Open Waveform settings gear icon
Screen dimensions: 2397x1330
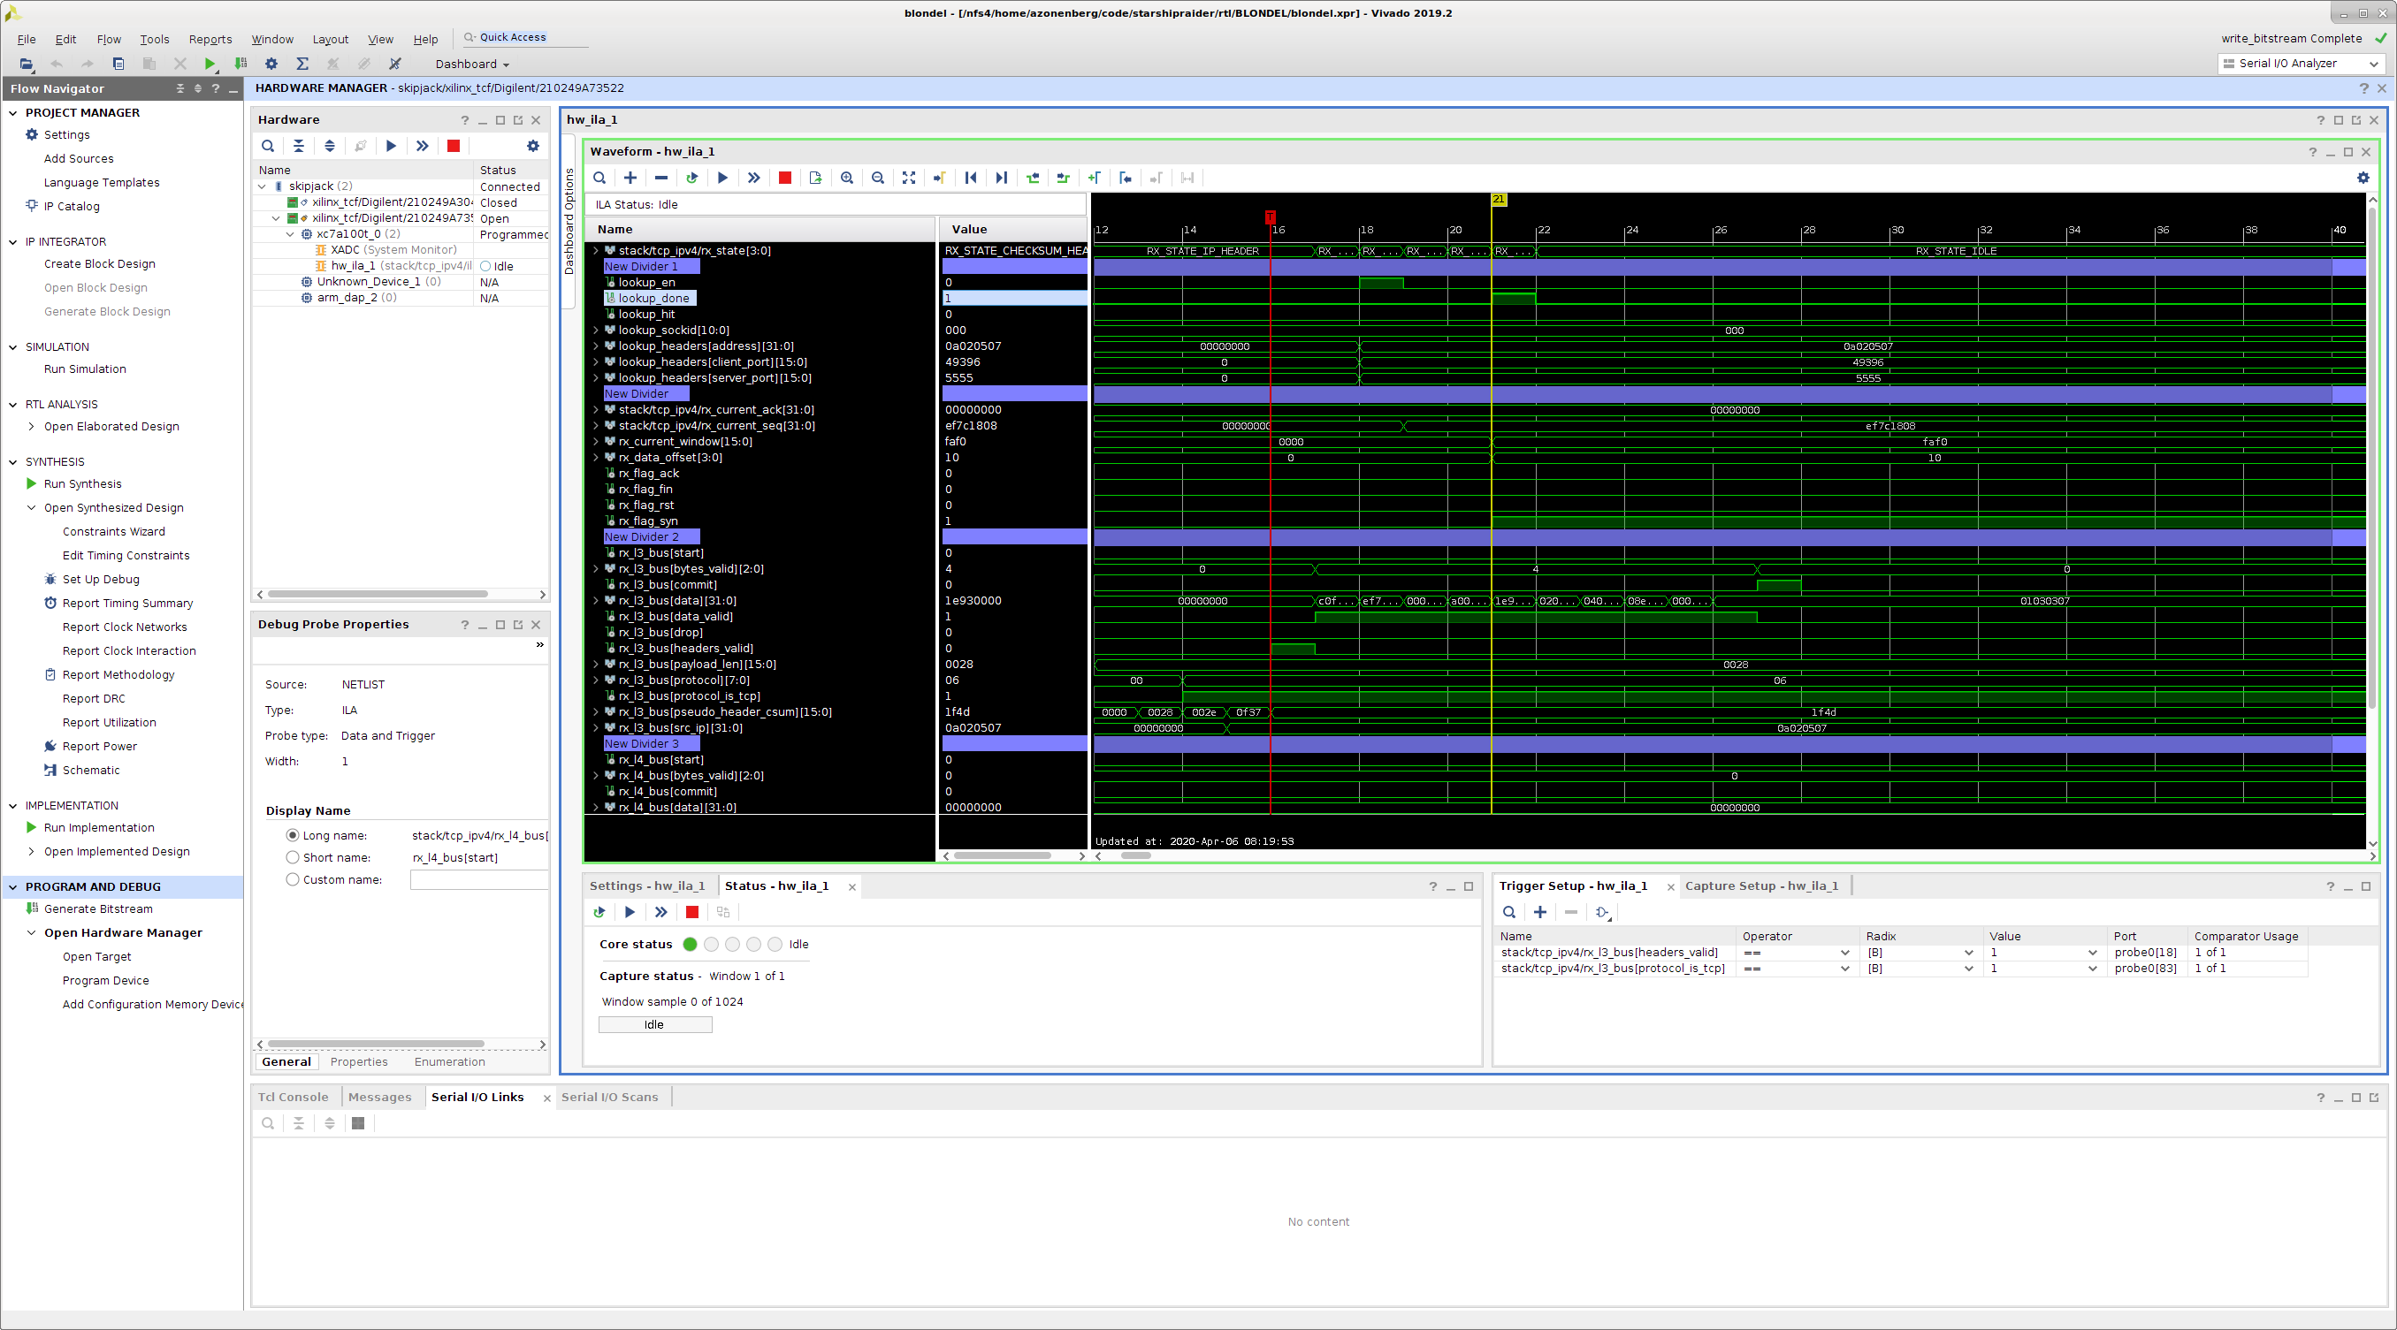coord(2363,178)
